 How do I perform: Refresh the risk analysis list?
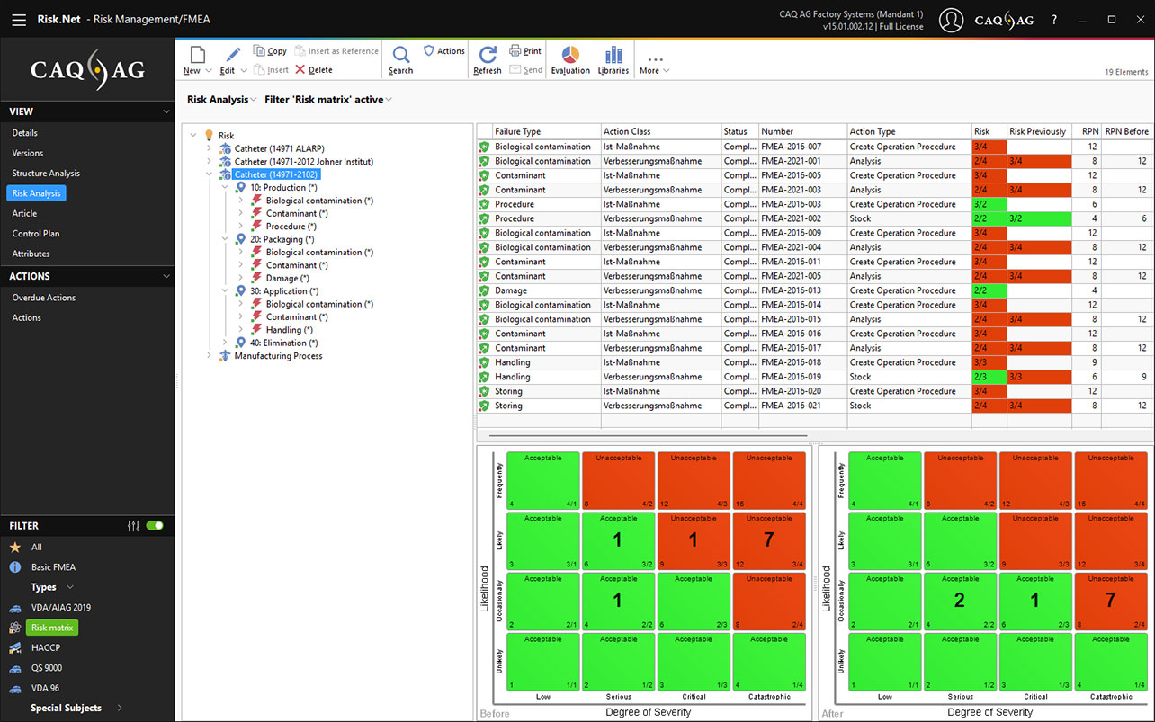tap(487, 59)
